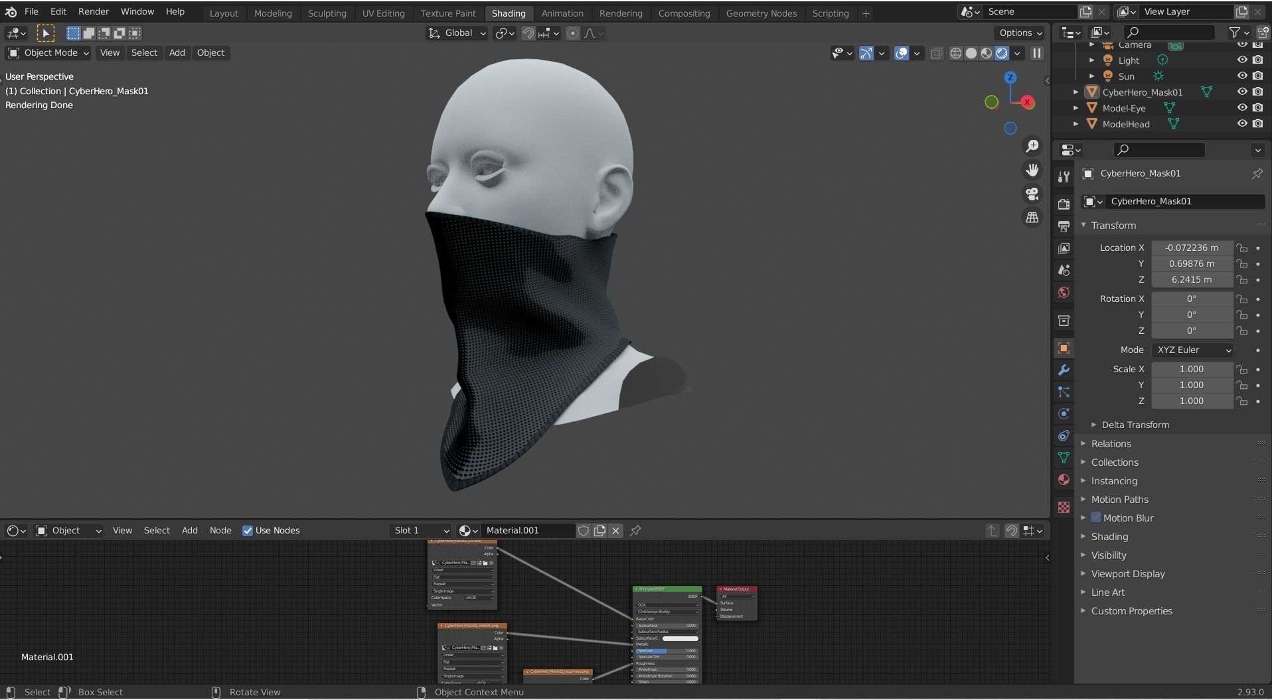Toggle the Location X lock

(1241, 247)
